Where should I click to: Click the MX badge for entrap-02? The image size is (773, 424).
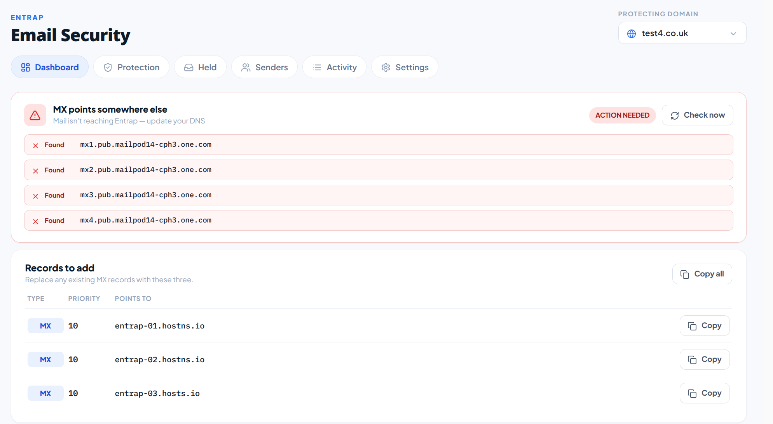[45, 360]
